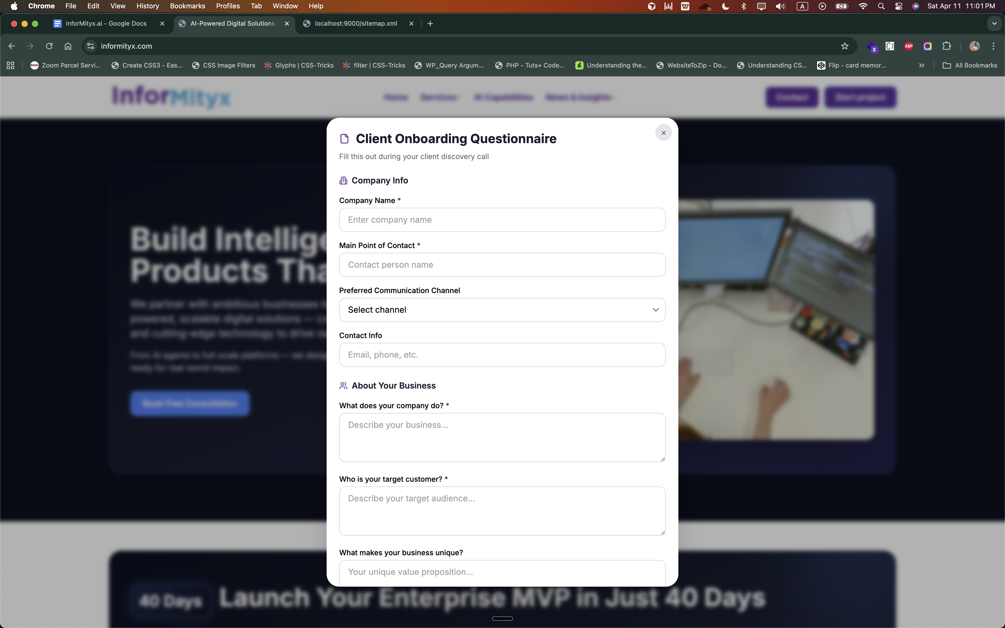Click the Company Name input field
Image resolution: width=1005 pixels, height=628 pixels.
(x=502, y=220)
